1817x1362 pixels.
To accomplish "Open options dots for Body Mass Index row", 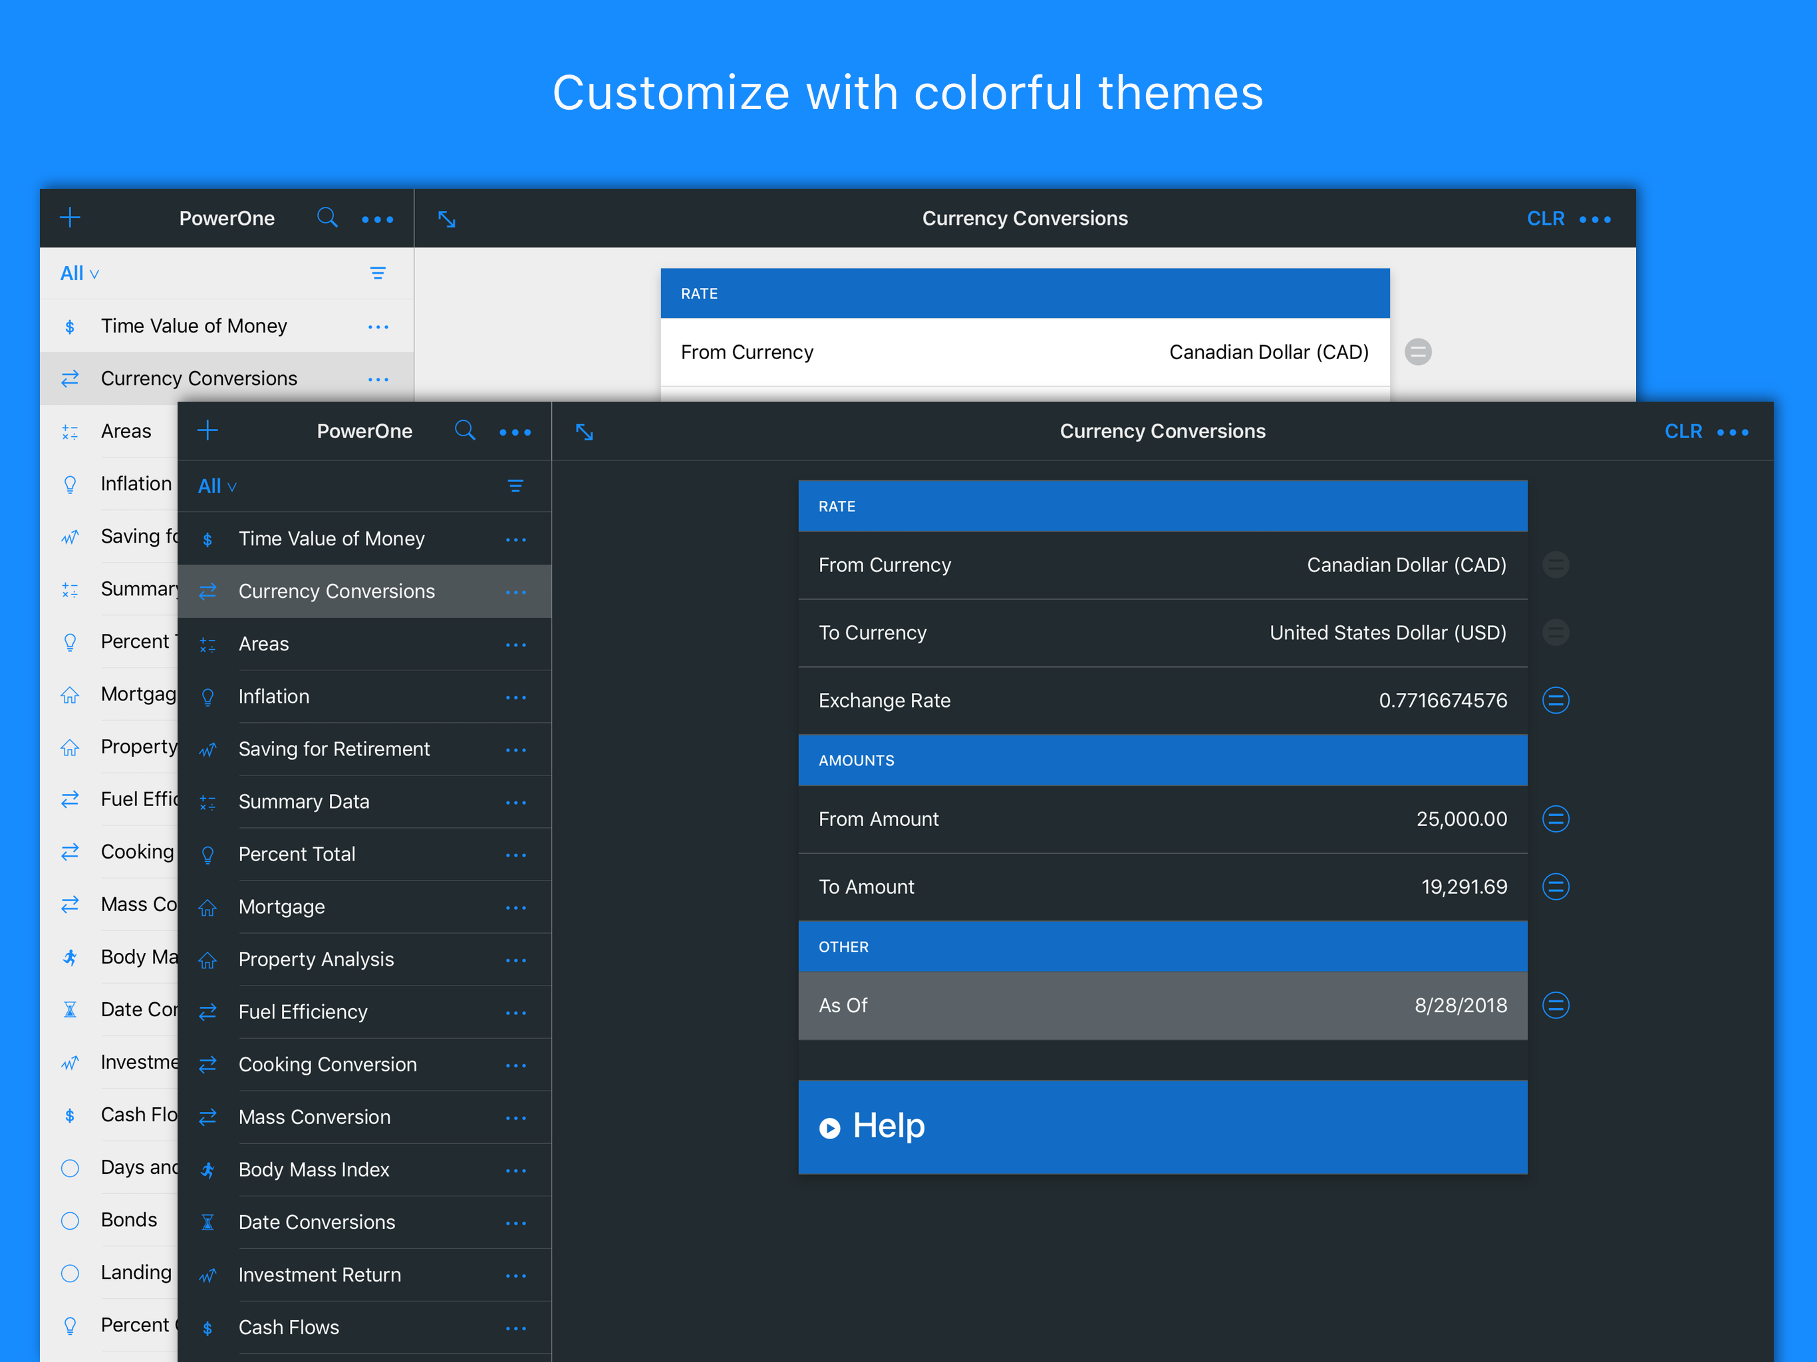I will (x=516, y=1170).
